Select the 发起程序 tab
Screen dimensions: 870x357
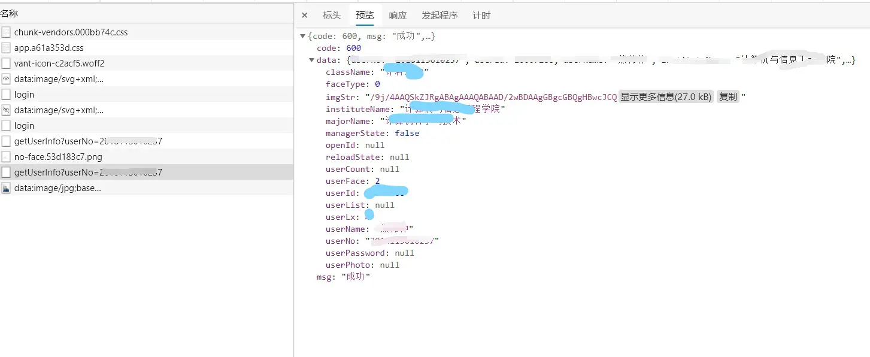pyautogui.click(x=439, y=16)
